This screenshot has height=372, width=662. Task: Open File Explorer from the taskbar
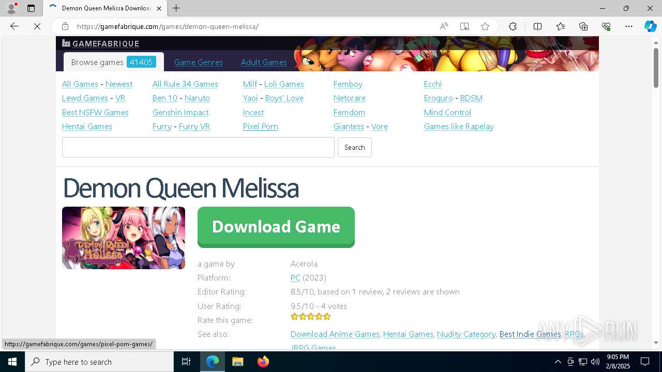[237, 362]
